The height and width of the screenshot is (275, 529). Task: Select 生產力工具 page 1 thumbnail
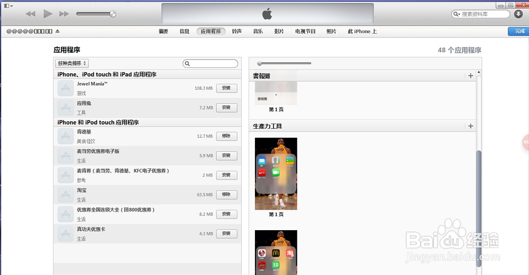[x=276, y=174]
